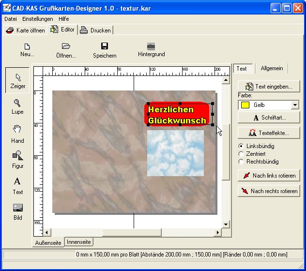306x271 pixels.
Task: Switch to the Innenseite tab
Action: pyautogui.click(x=78, y=241)
